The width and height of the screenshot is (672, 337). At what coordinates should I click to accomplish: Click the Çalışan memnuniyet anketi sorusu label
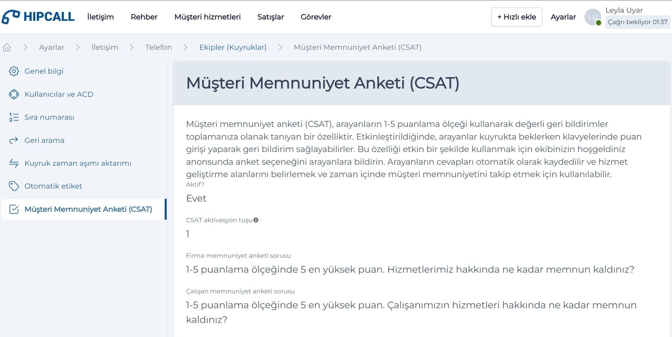coord(240,291)
